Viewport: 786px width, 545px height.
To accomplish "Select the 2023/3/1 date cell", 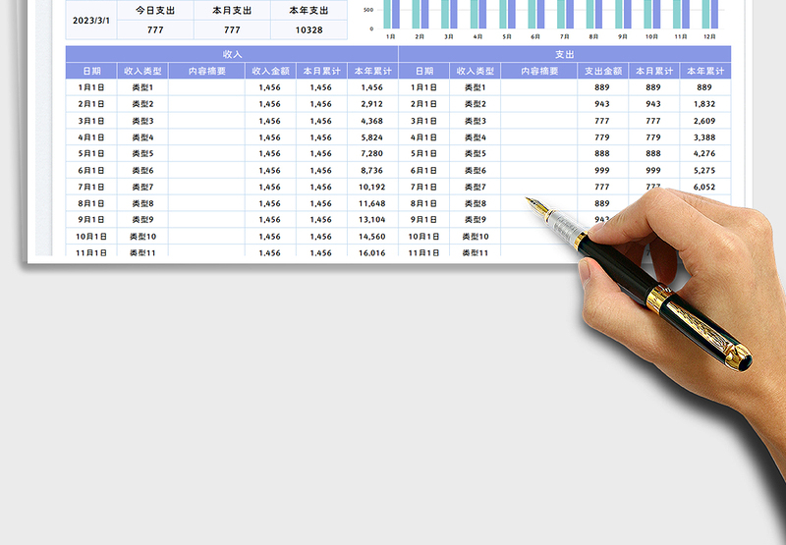I will tap(90, 20).
